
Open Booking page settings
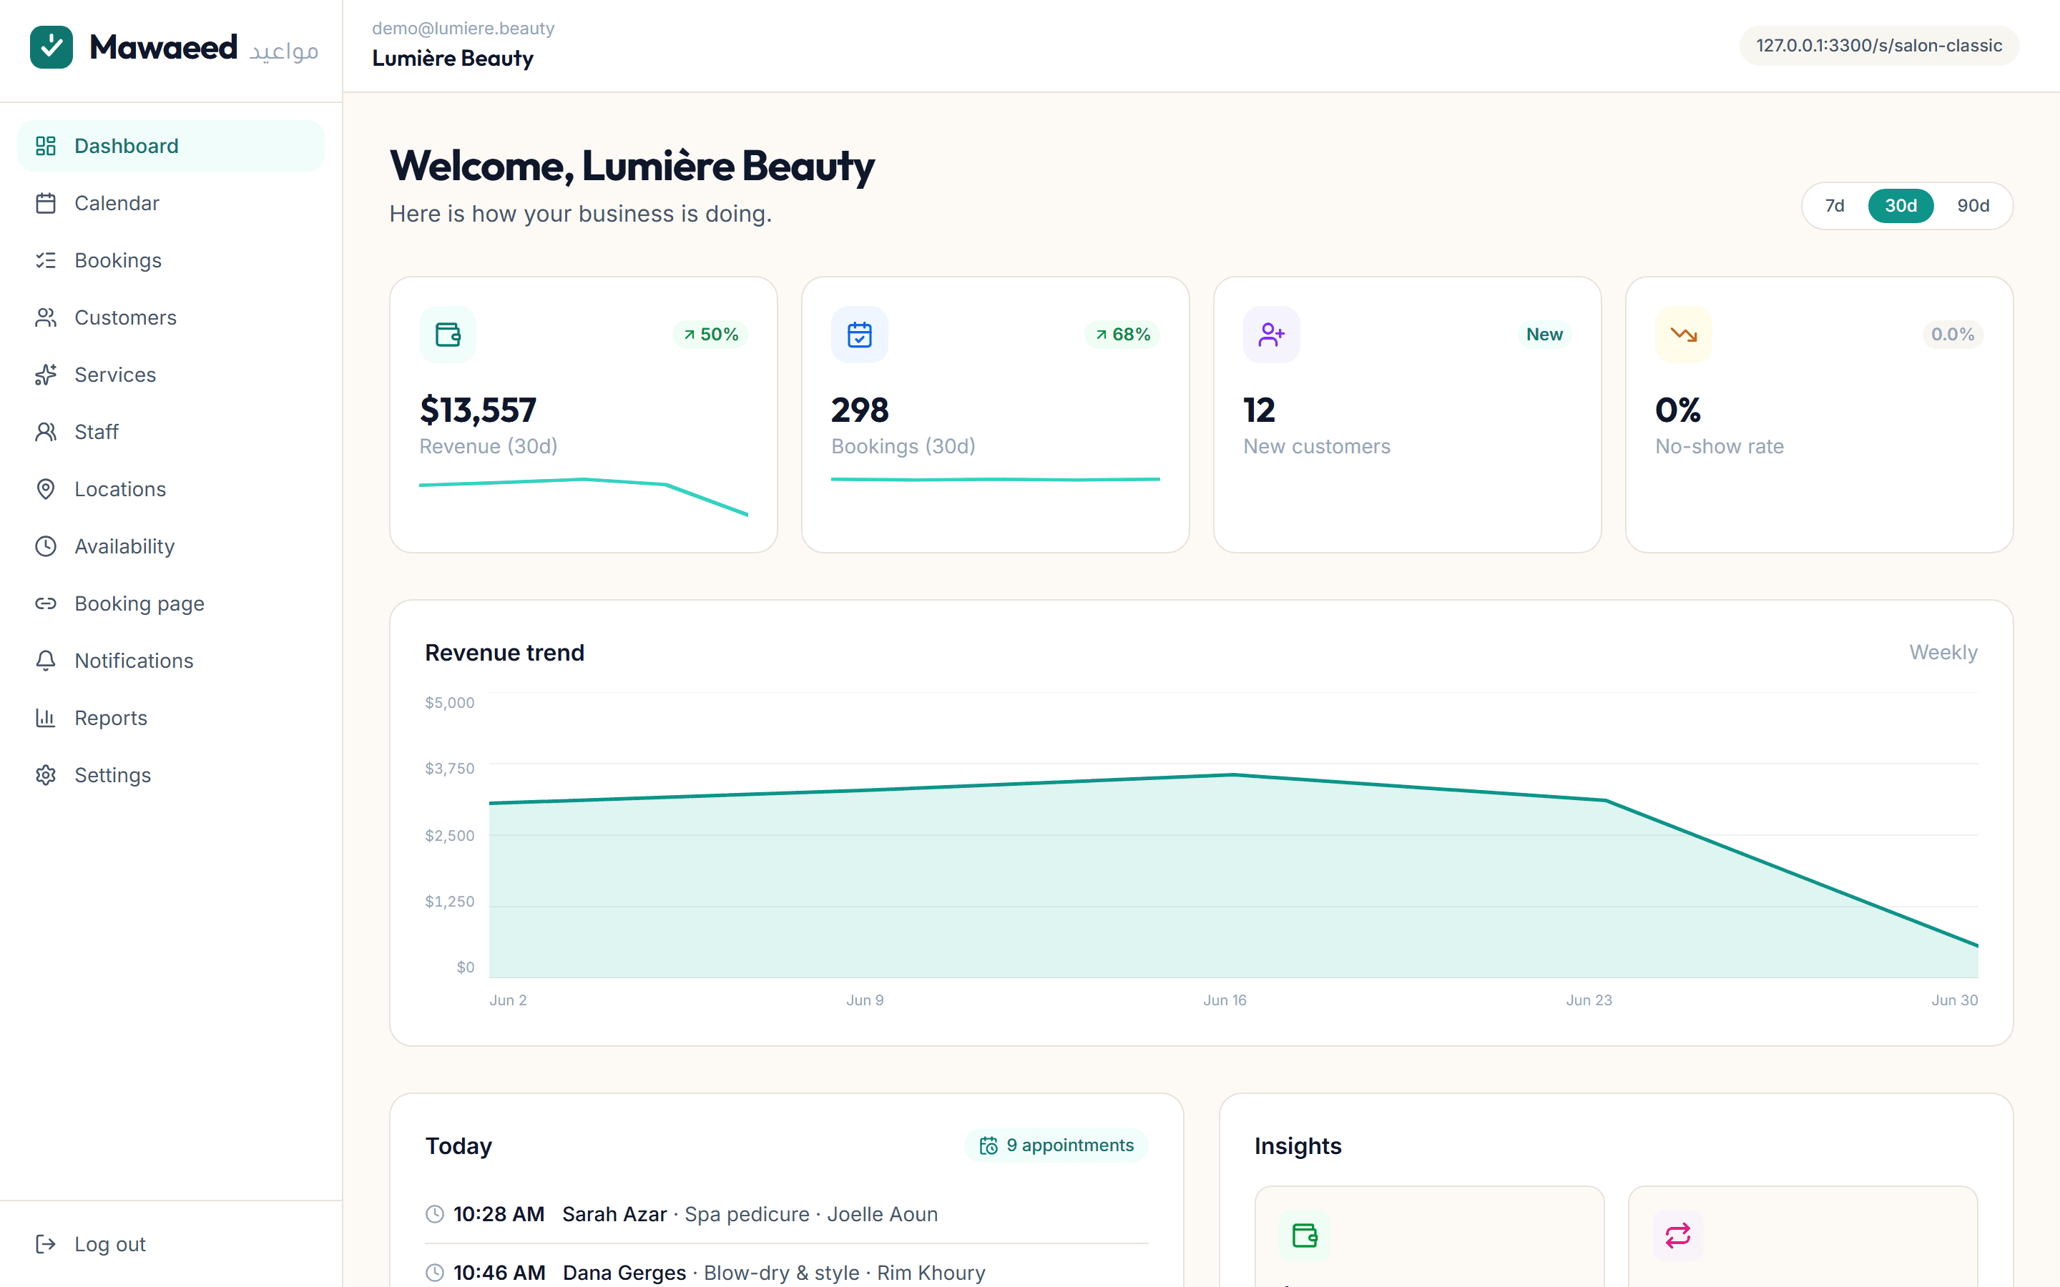point(171,603)
